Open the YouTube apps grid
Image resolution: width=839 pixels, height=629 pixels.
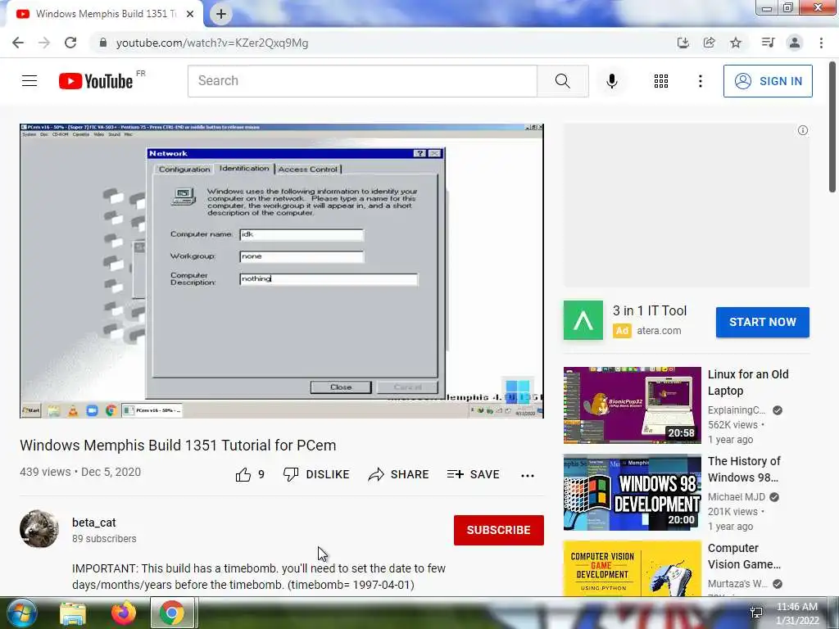tap(661, 81)
